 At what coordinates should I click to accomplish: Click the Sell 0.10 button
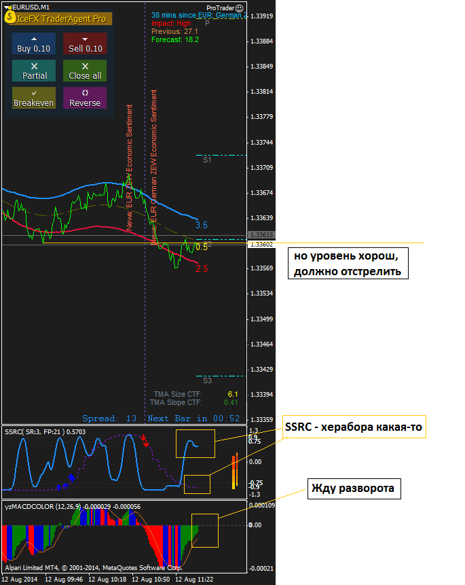tap(85, 43)
